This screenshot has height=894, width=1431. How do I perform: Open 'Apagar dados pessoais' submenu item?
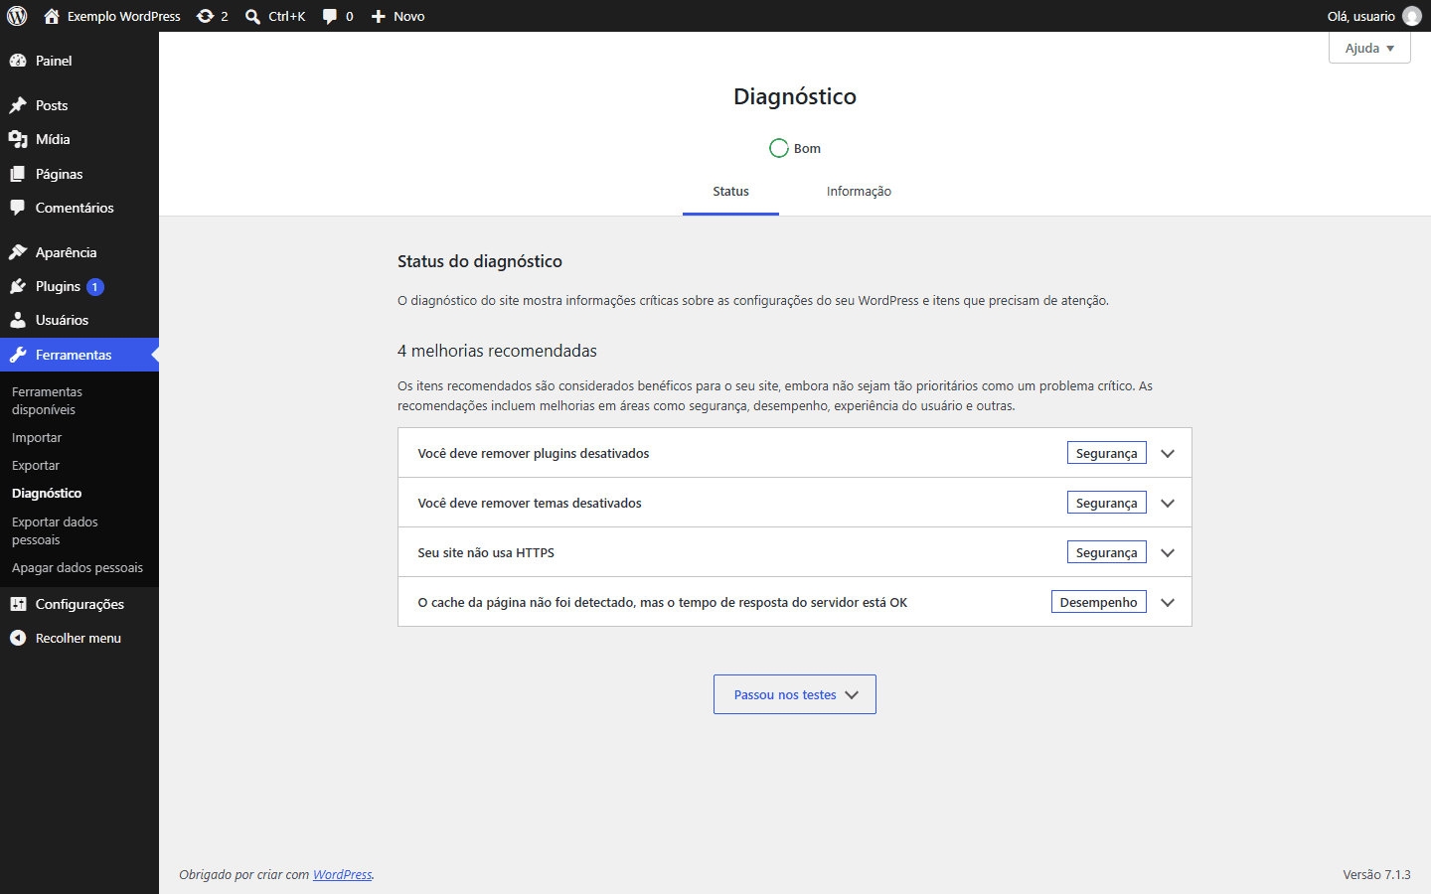click(78, 567)
